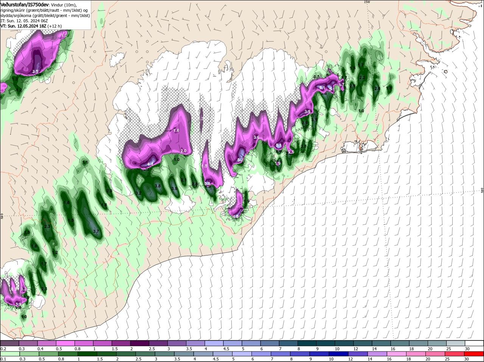The height and width of the screenshot is (362, 484).
Task: Pick the snow scale swatch between 7 and 8
Action: [289, 343]
